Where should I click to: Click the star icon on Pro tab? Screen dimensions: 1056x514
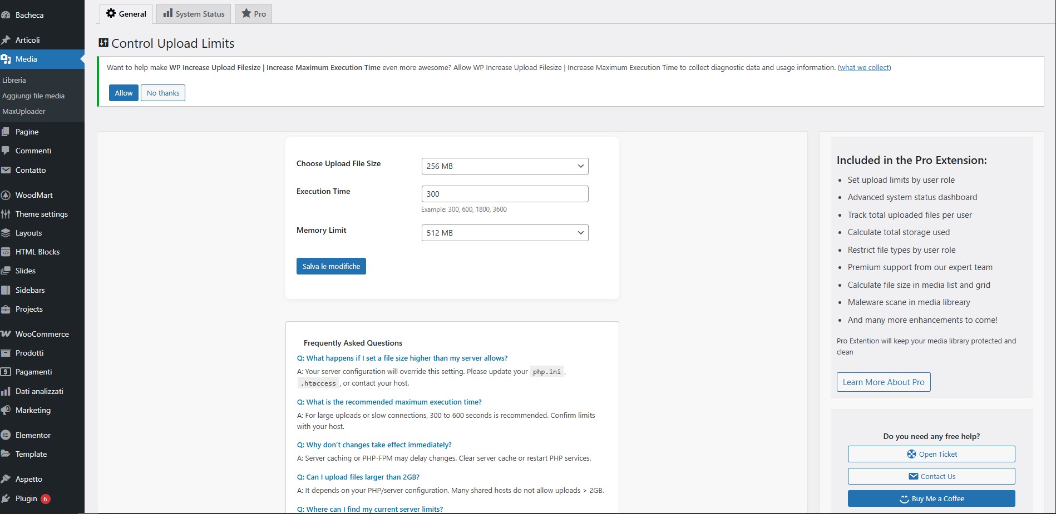point(246,13)
